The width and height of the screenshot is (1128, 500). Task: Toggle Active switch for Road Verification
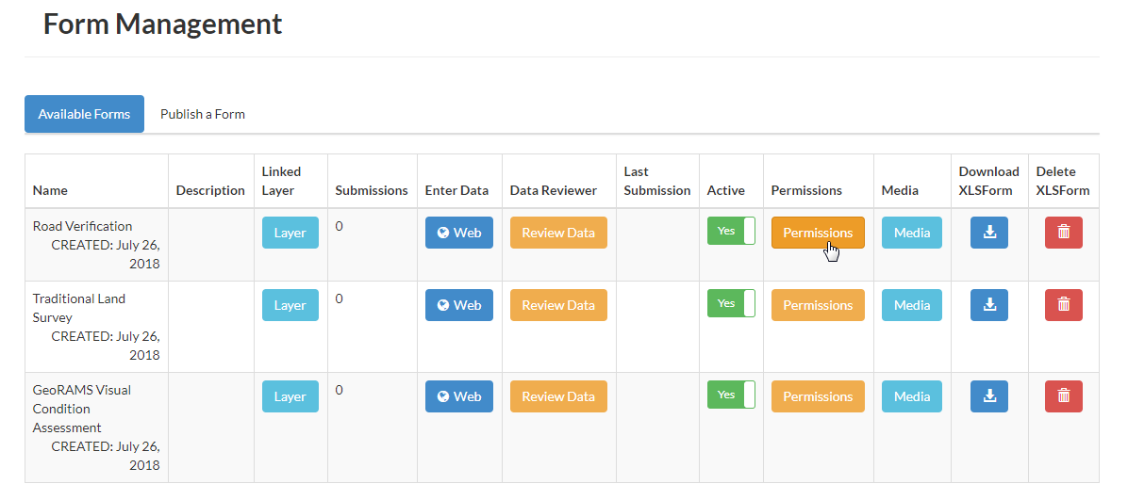click(x=731, y=231)
